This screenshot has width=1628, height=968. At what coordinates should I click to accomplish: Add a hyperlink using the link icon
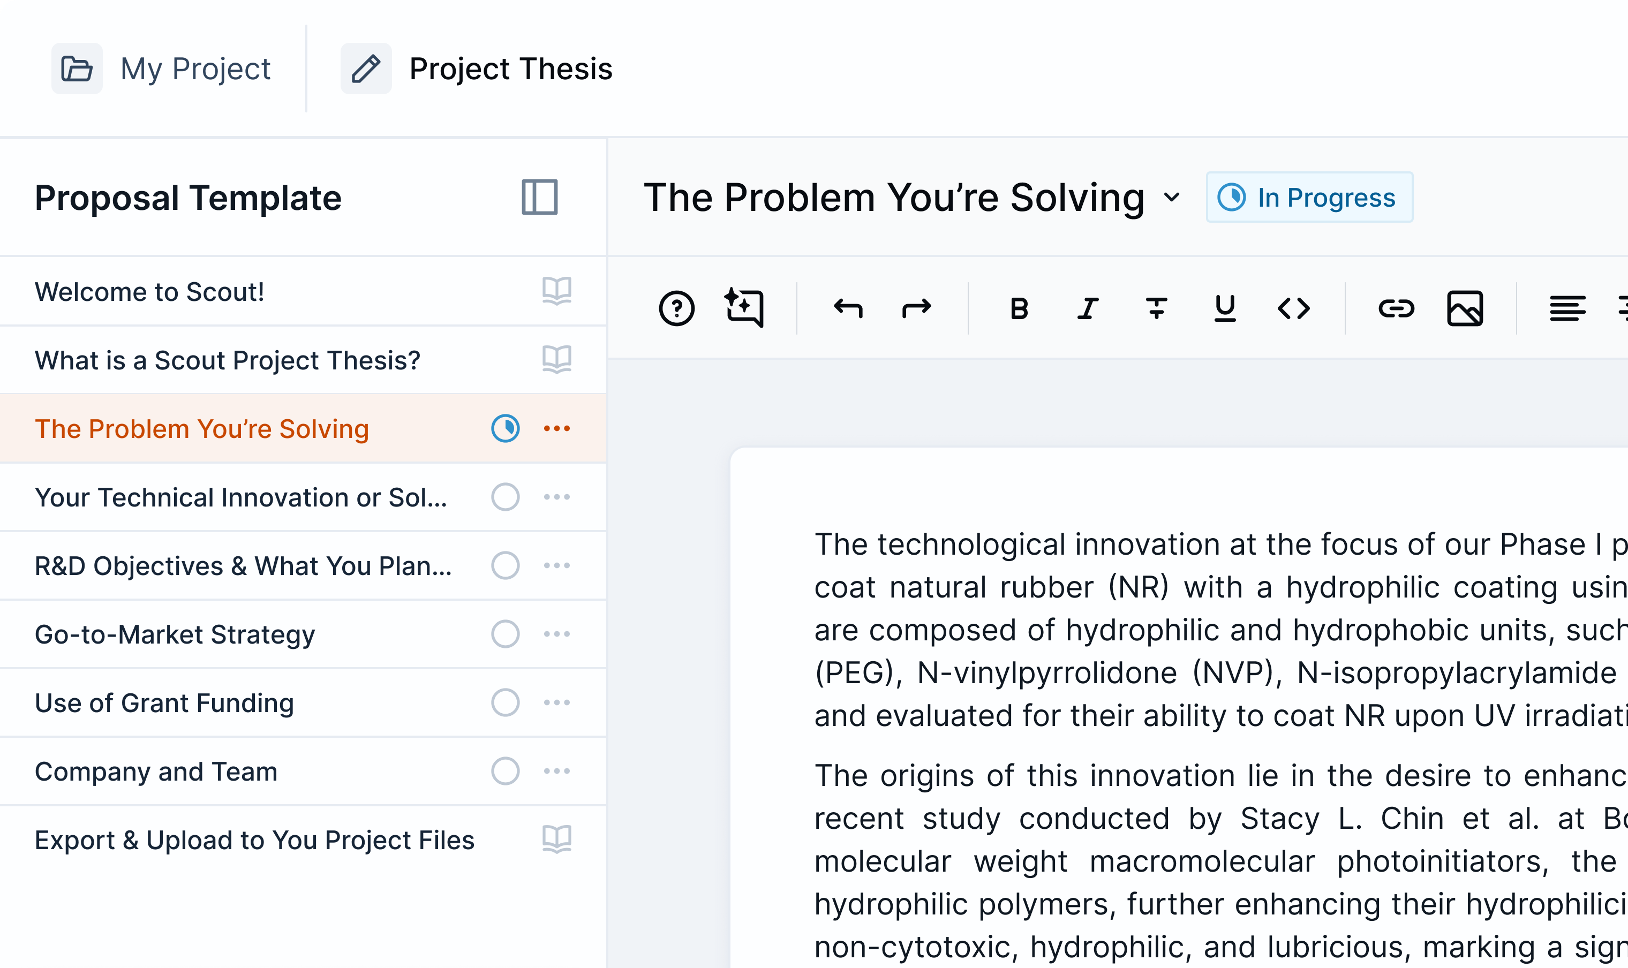(1396, 307)
